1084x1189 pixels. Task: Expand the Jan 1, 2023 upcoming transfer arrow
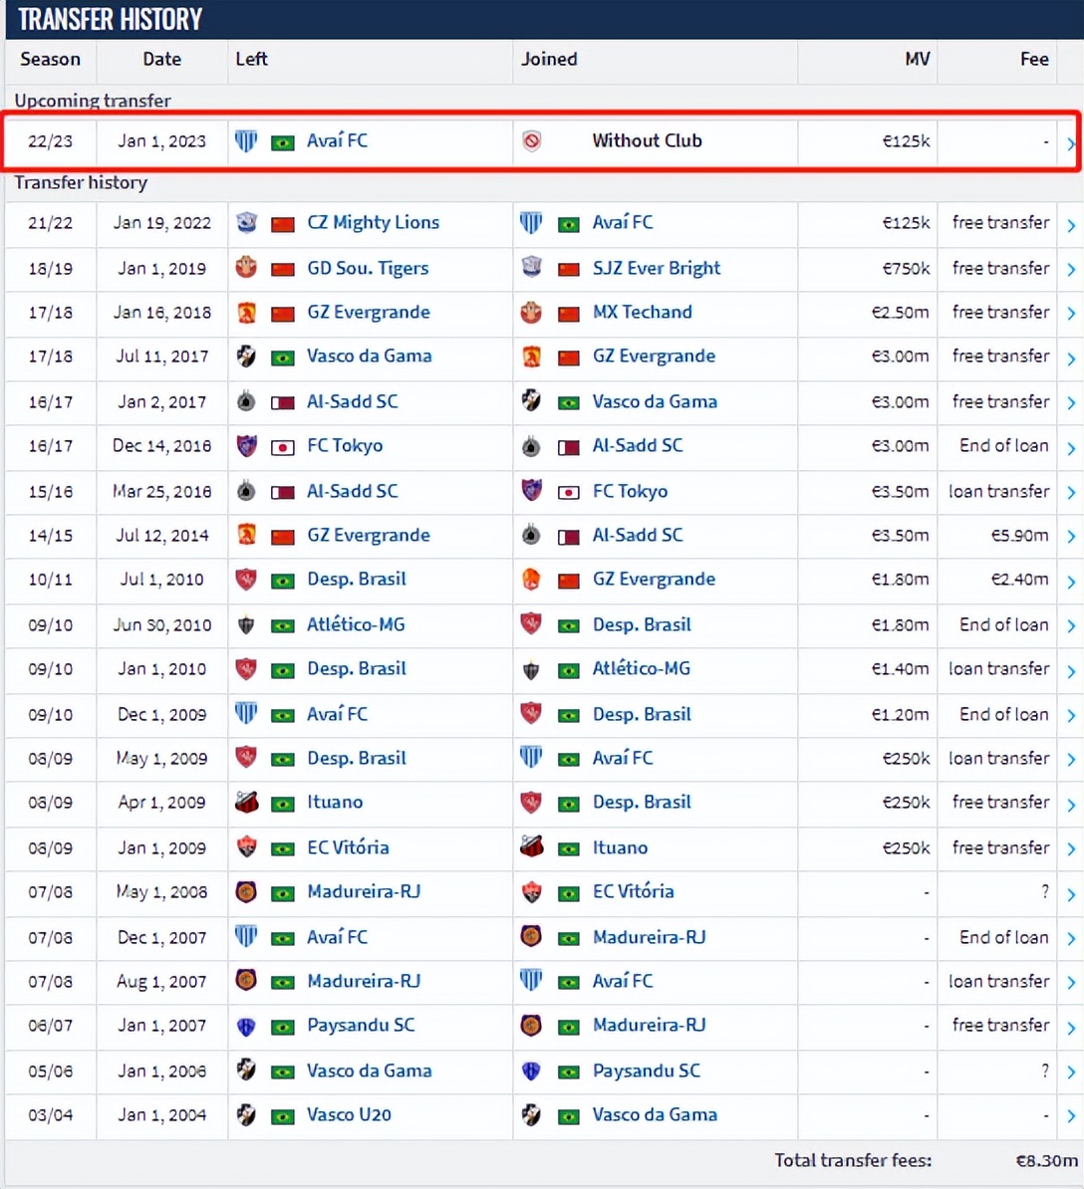tap(1070, 142)
